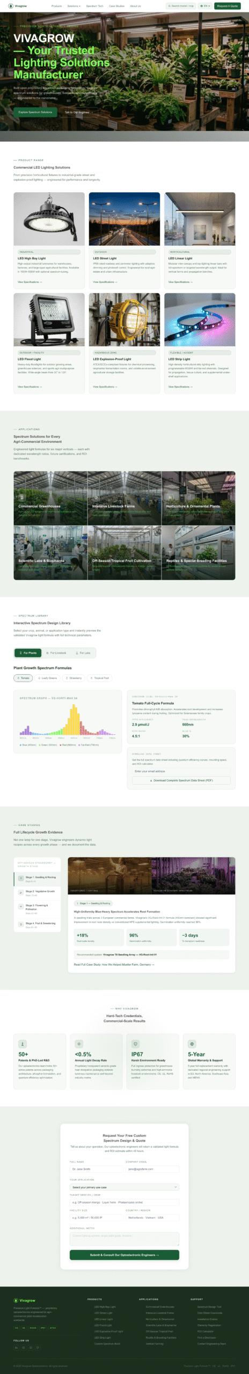The width and height of the screenshot is (249, 1374).
Task: Open footer Commercial Greenhouses link
Action: (160, 1307)
